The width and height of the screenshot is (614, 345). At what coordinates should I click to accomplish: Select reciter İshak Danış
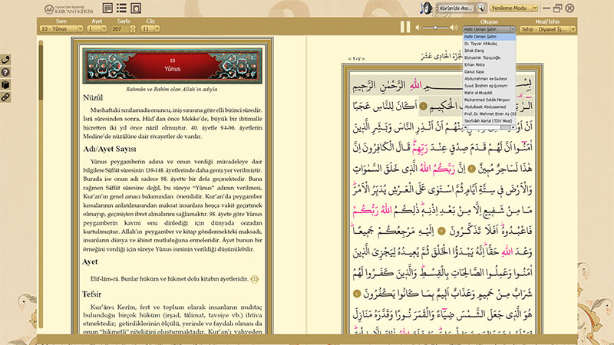click(x=489, y=51)
